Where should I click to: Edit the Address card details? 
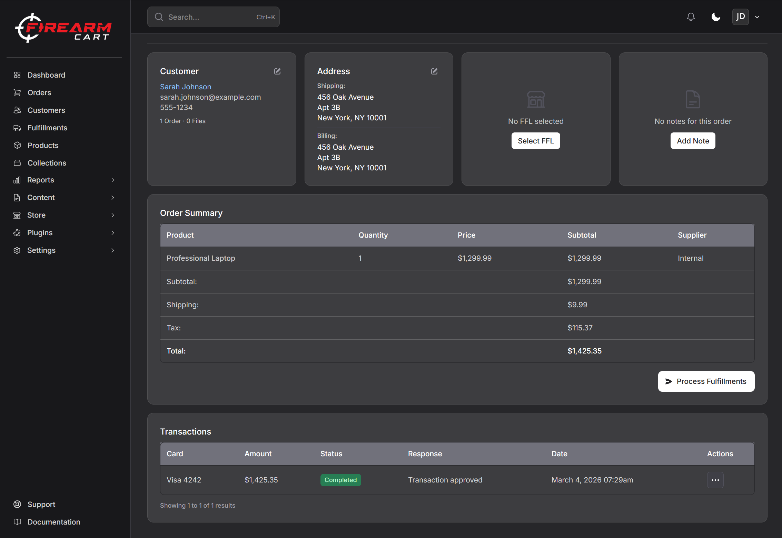434,71
